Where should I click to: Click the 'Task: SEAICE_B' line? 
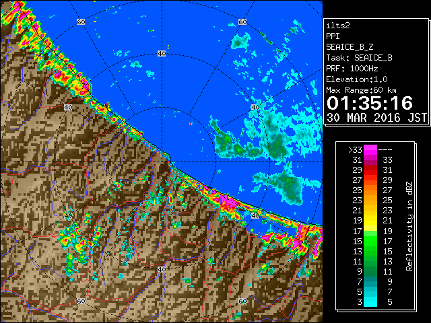(359, 58)
